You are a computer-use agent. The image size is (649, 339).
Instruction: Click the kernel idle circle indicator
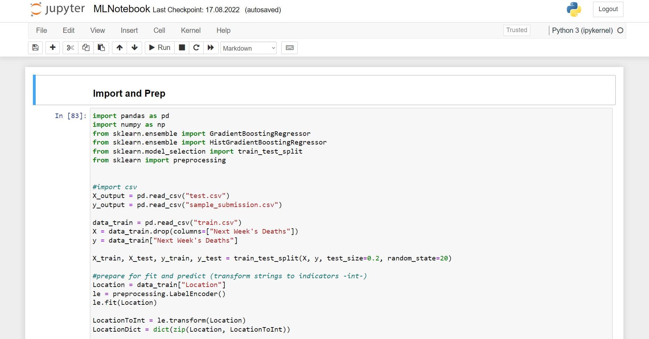pos(620,30)
